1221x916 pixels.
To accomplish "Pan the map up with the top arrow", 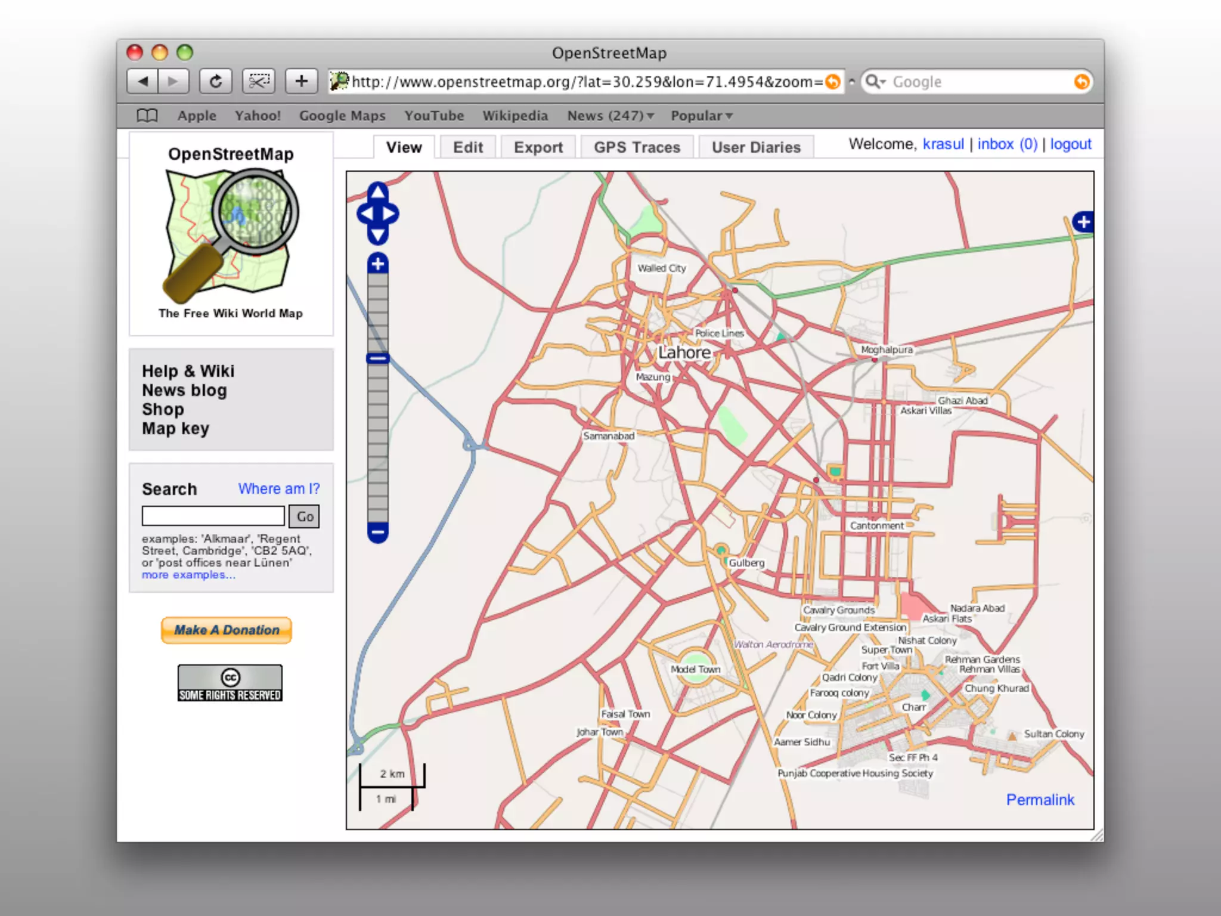I will point(378,193).
